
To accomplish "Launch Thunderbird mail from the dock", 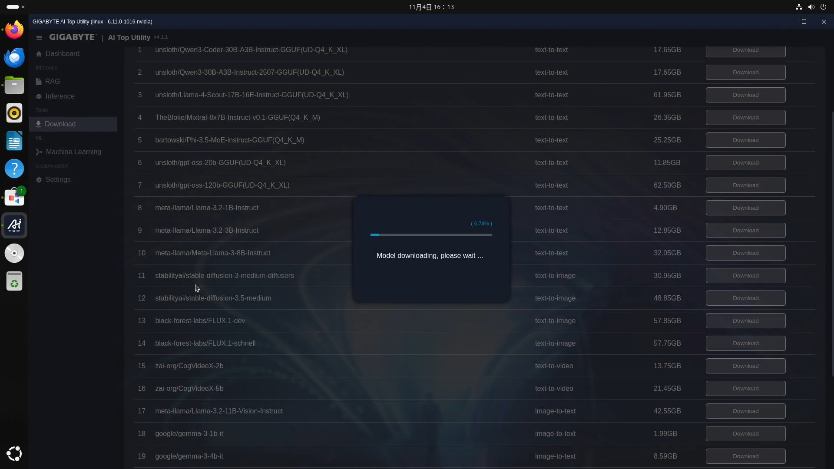I will point(14,57).
